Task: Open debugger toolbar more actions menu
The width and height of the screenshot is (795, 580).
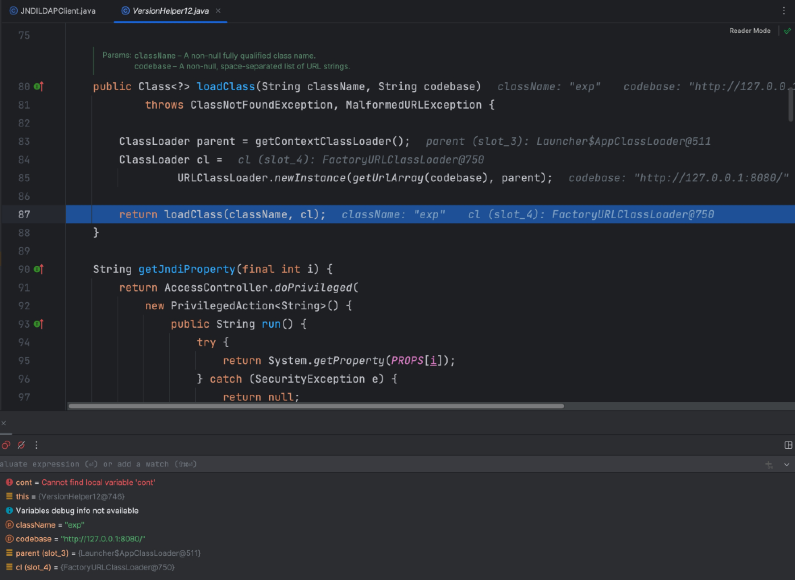Action: click(37, 445)
